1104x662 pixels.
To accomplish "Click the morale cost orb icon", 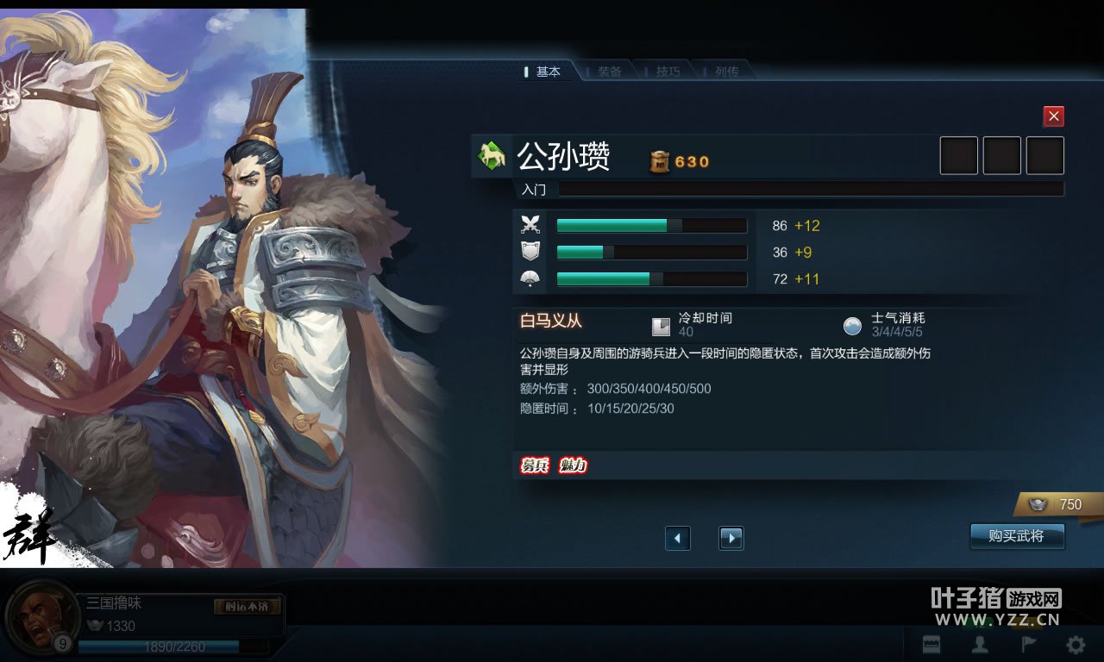I will pos(852,326).
